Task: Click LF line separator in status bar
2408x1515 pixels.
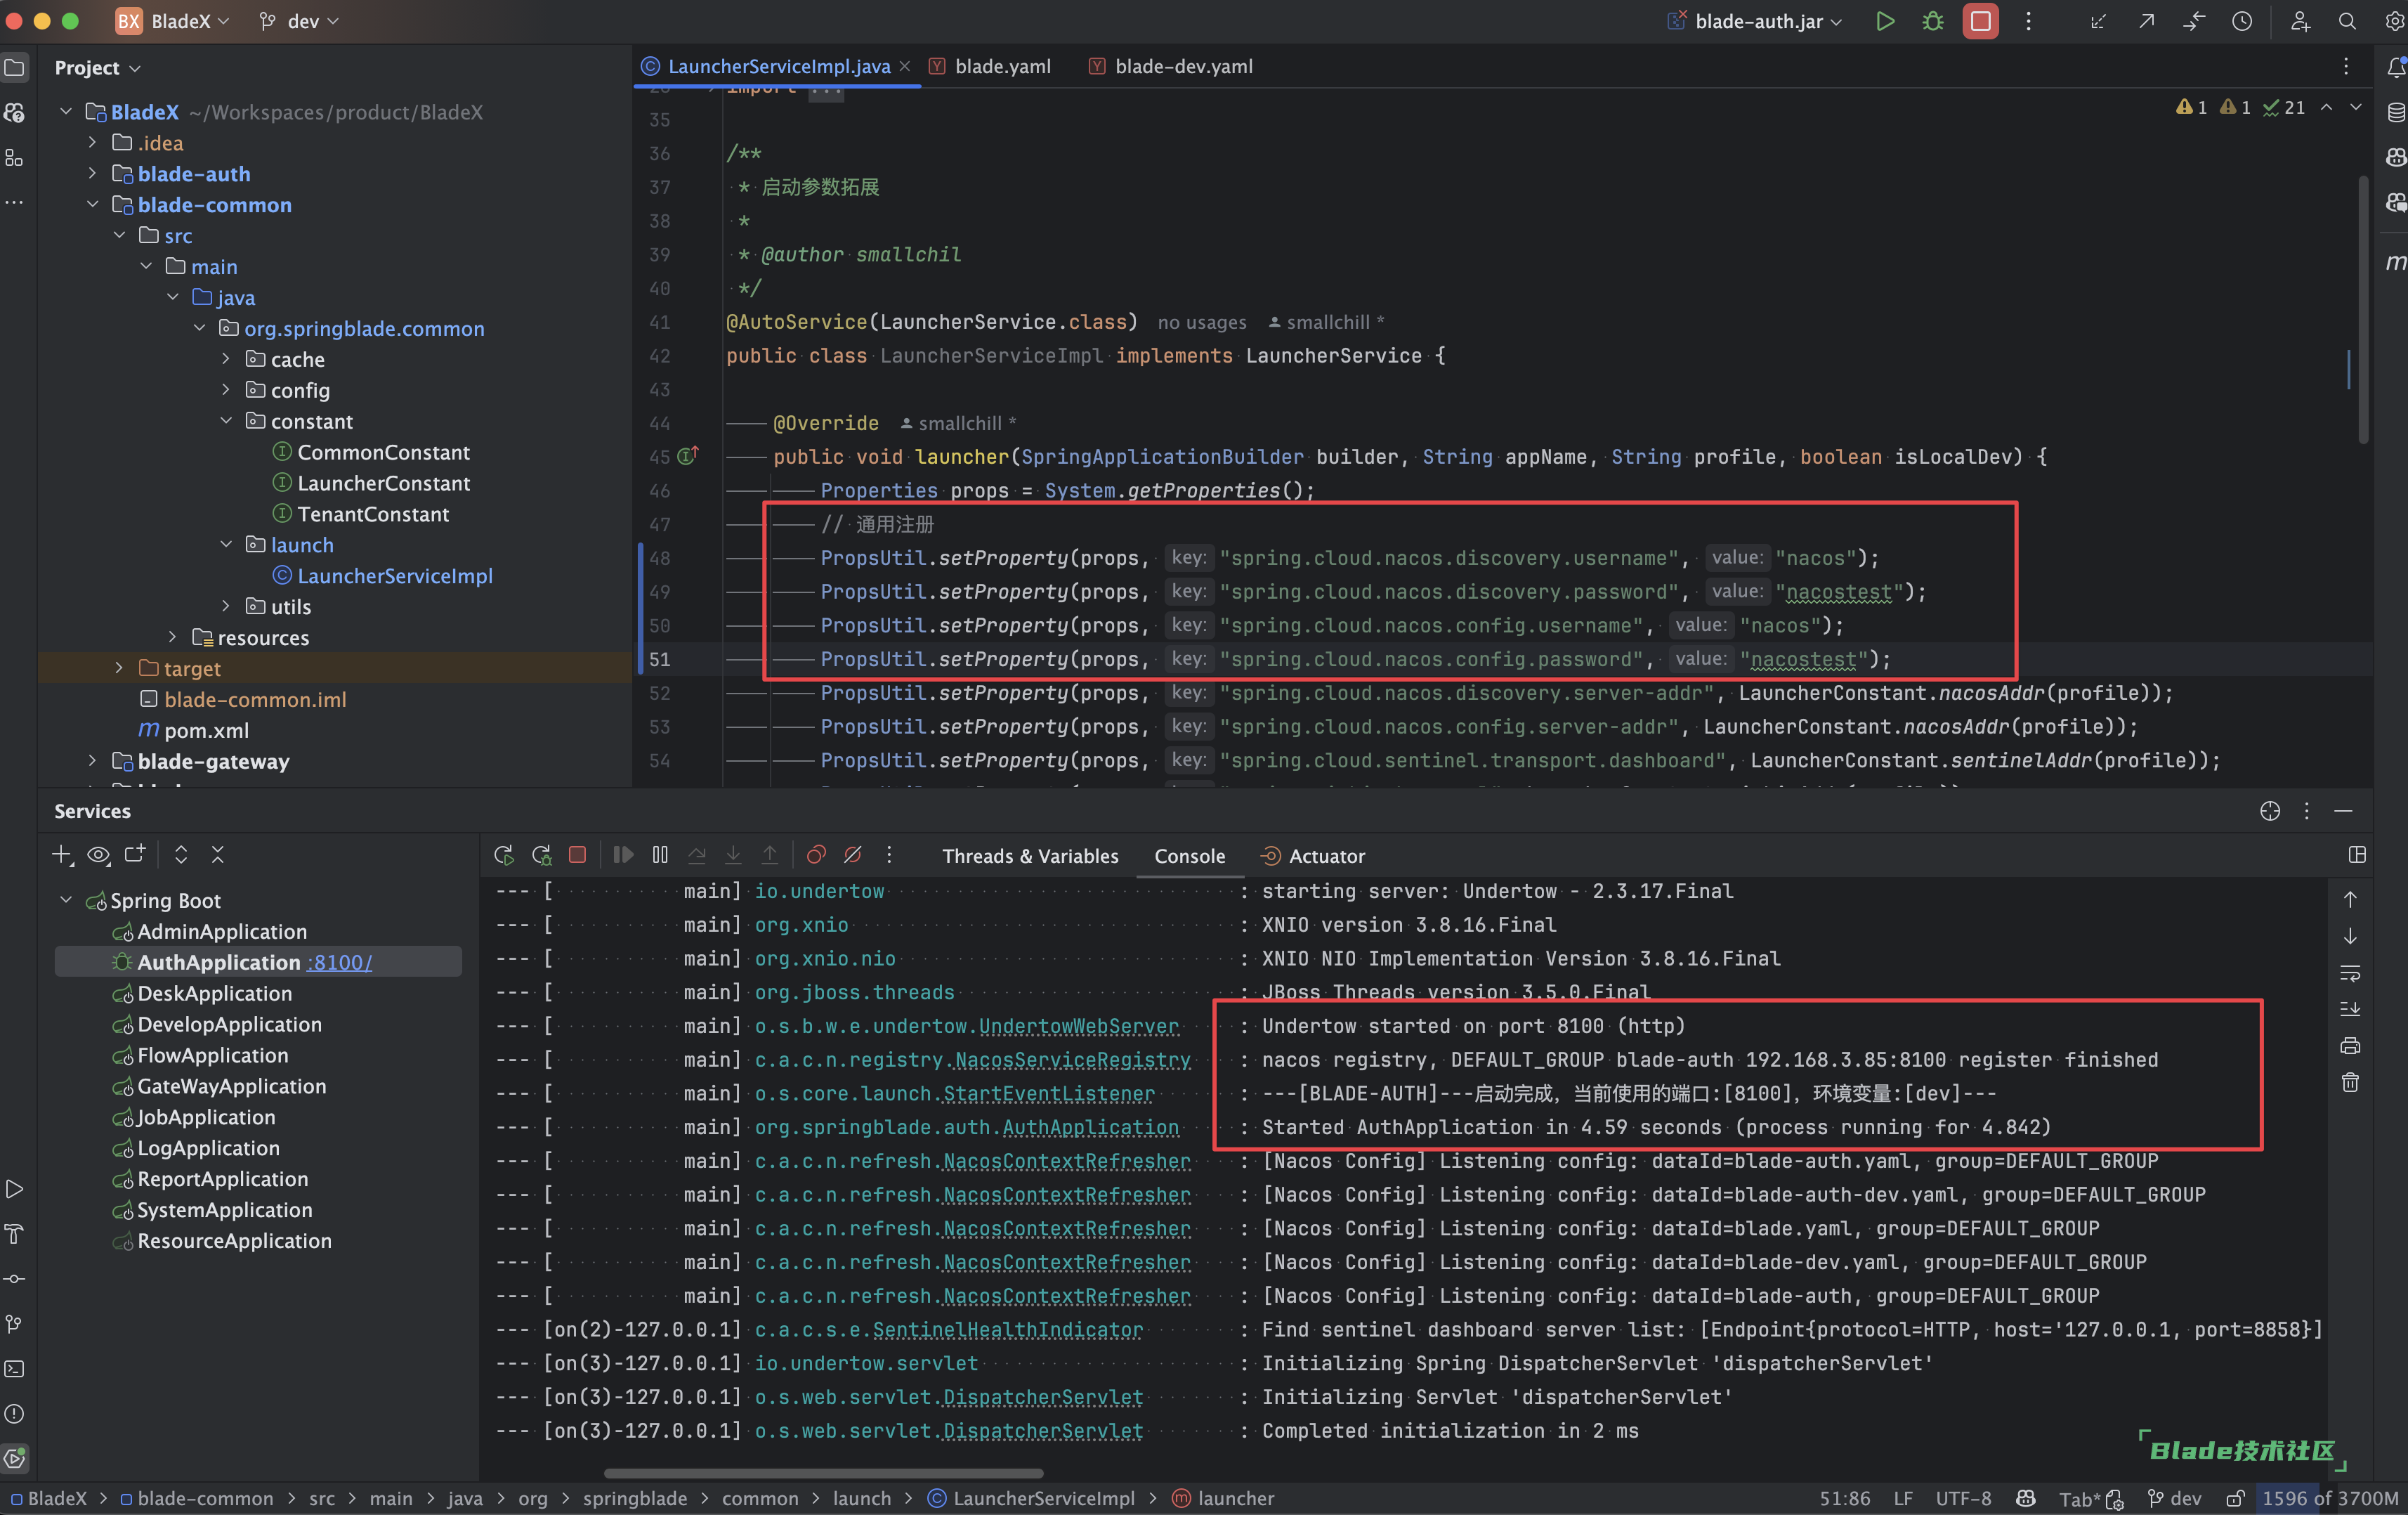Action: tap(1902, 1498)
